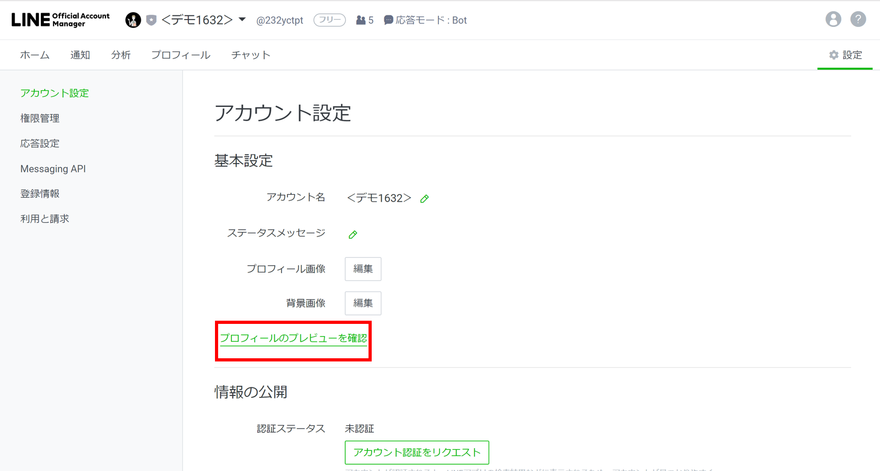
Task: Open プロフィールのプレビューを確認 link
Action: 293,338
